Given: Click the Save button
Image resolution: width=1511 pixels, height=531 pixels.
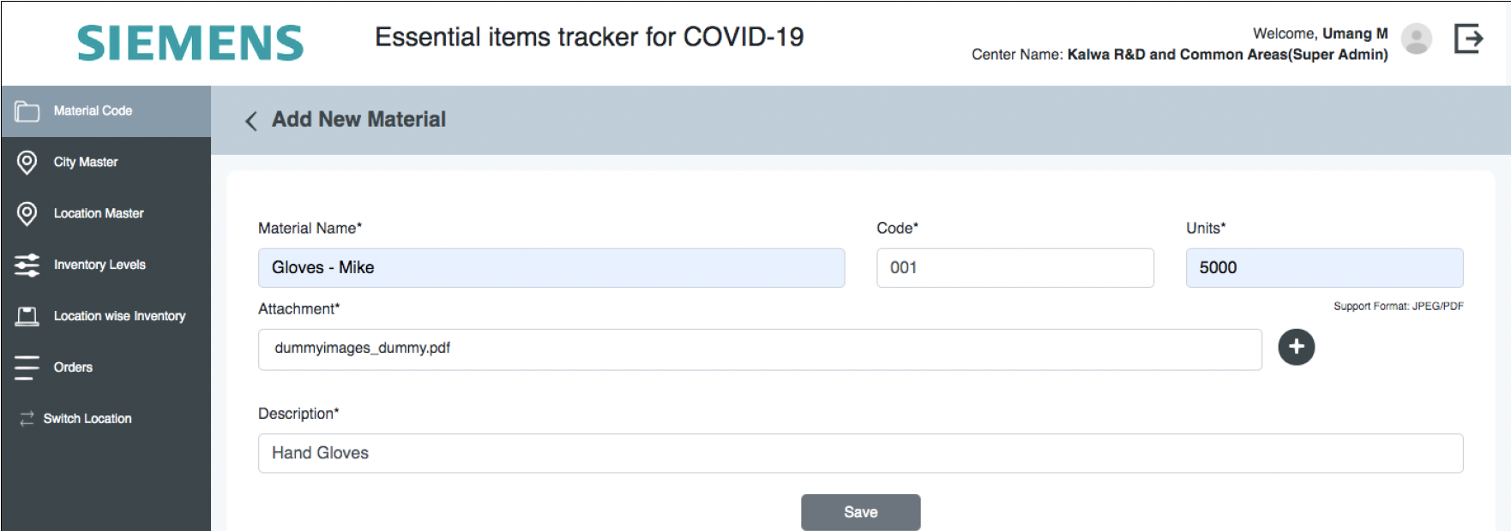Looking at the screenshot, I should pyautogui.click(x=860, y=512).
